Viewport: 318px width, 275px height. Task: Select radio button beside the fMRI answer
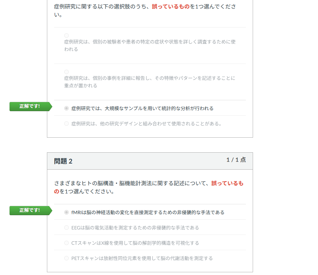66,212
